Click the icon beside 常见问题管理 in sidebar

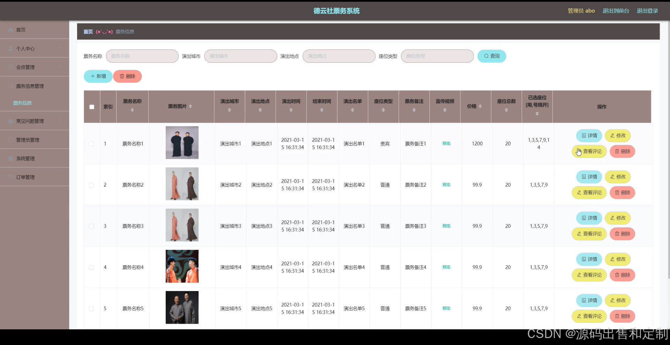click(10, 121)
